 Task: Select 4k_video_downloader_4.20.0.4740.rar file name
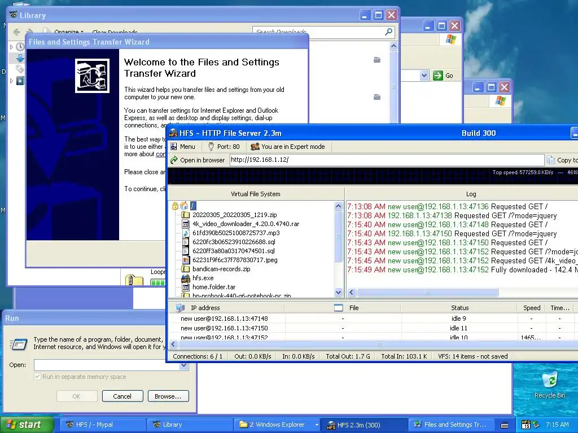pyautogui.click(x=246, y=224)
